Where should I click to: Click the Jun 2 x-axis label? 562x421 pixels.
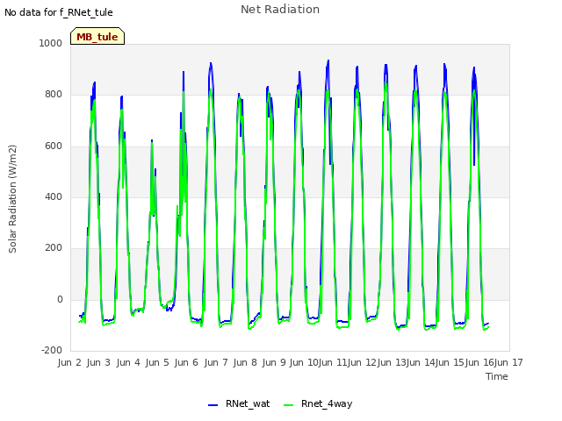[x=69, y=362]
